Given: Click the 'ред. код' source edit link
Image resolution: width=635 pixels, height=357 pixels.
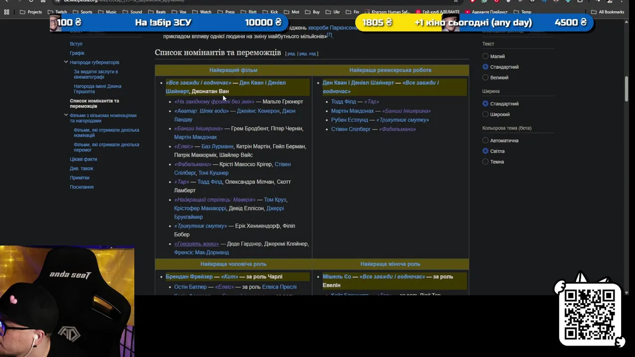Looking at the screenshot, I should (308, 54).
